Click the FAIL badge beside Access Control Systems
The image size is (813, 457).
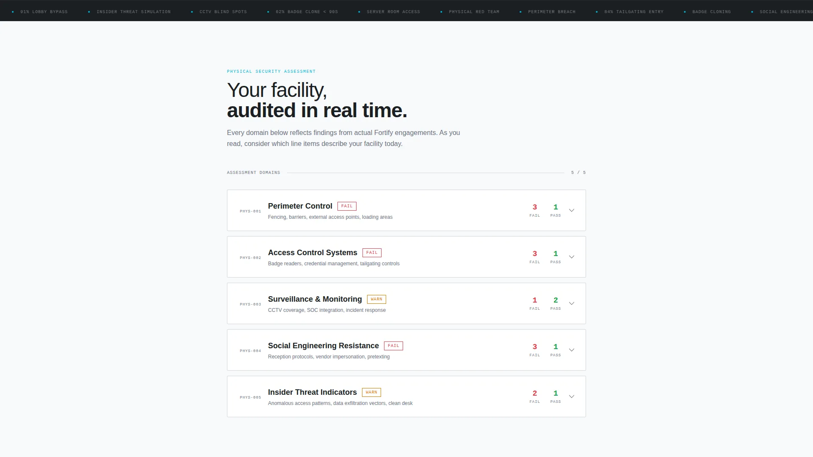pyautogui.click(x=372, y=253)
